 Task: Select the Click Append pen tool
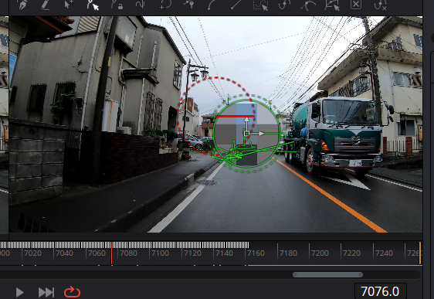(22, 5)
